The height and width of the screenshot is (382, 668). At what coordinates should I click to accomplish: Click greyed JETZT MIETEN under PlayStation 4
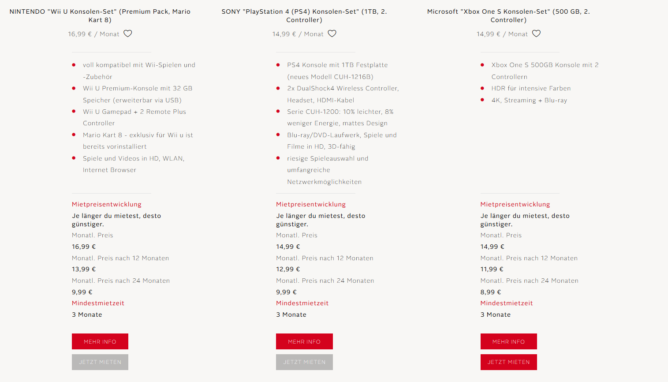[x=304, y=362]
